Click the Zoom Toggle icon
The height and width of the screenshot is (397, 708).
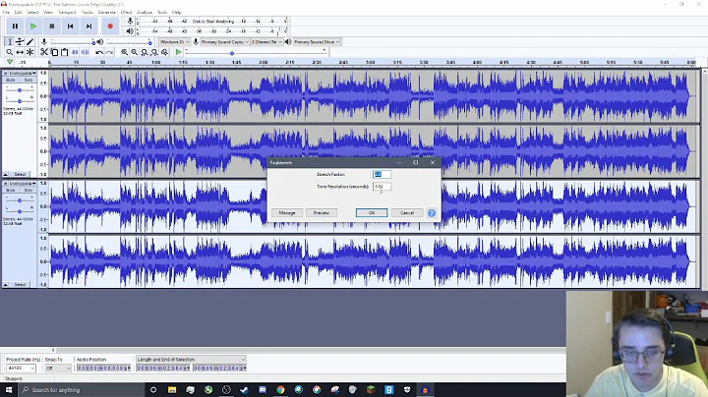click(165, 52)
